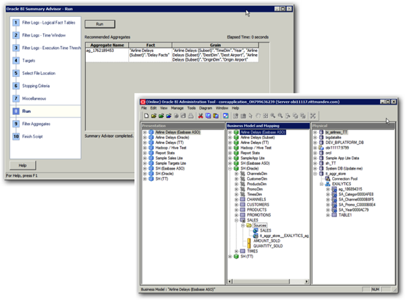Screen dimensions: 405x300
Task: Go to the Select File Location step
Action: (38, 73)
